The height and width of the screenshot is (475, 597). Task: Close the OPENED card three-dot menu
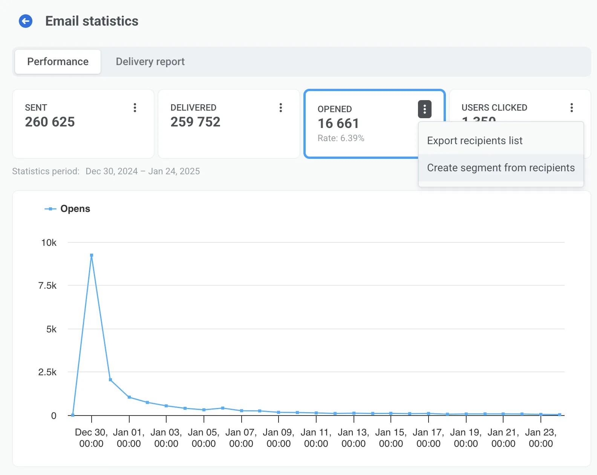[x=424, y=109]
